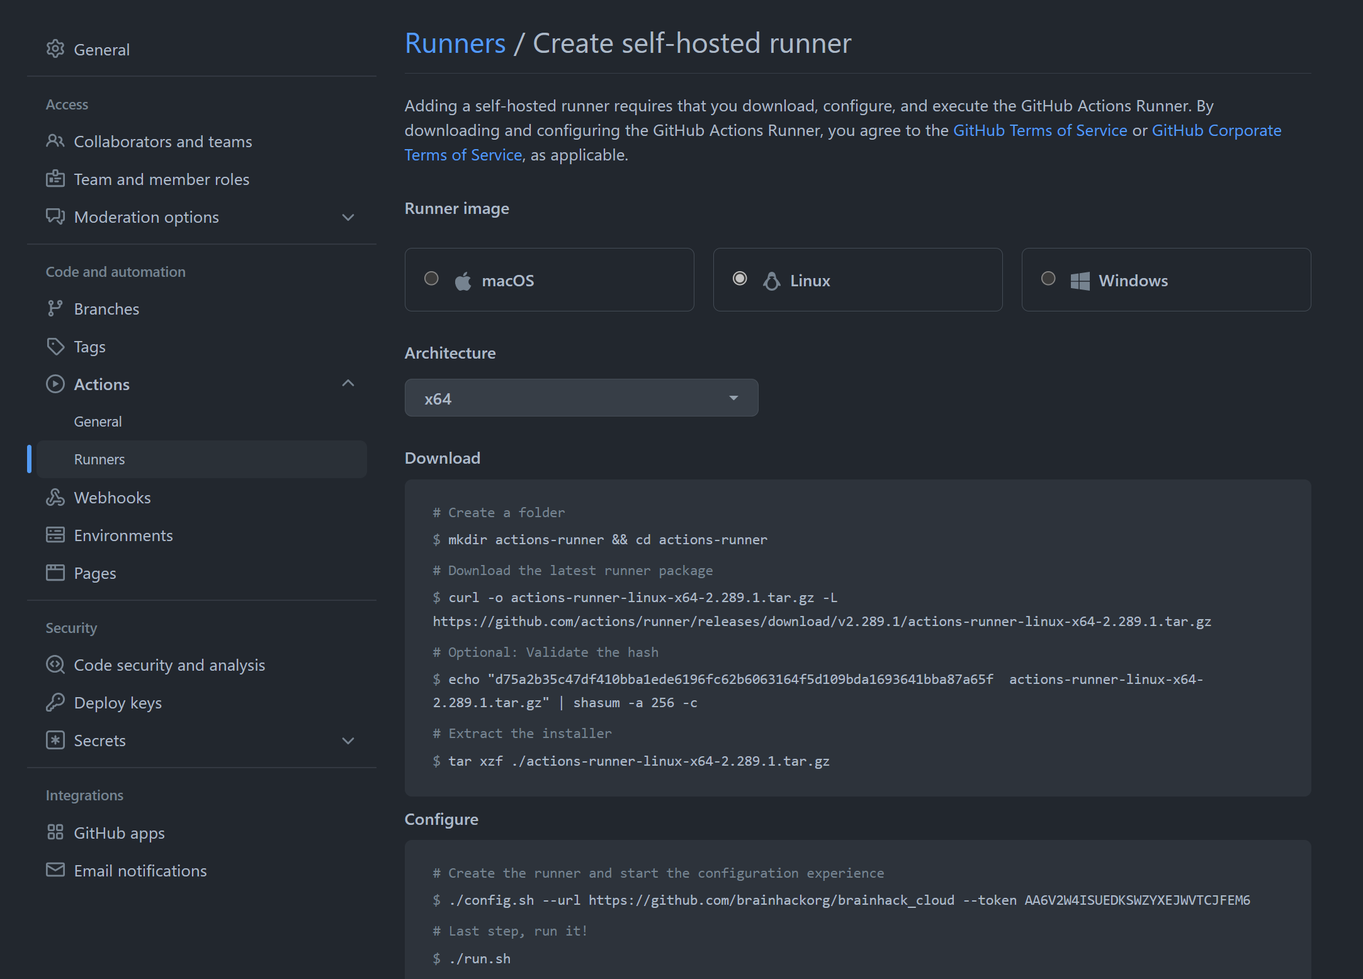Click the Actions play-circle icon
Viewport: 1363px width, 979px height.
pos(55,384)
